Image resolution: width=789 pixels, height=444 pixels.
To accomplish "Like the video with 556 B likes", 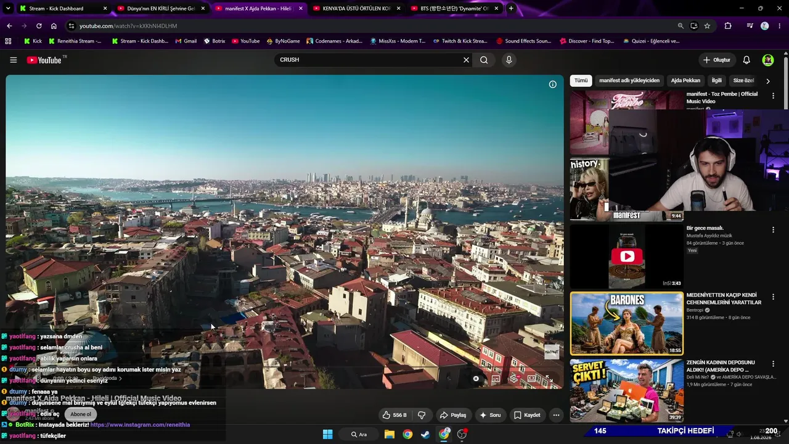I will point(394,415).
